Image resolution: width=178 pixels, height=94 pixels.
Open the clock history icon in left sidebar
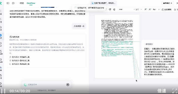1,43
